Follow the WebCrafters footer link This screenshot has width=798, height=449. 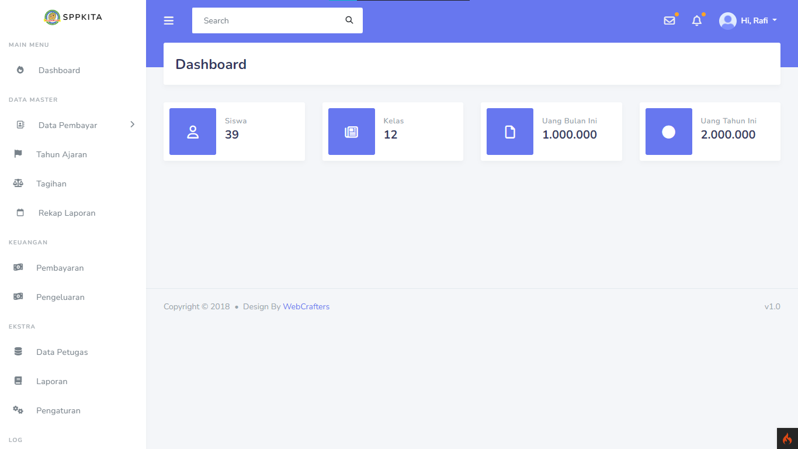coord(306,306)
